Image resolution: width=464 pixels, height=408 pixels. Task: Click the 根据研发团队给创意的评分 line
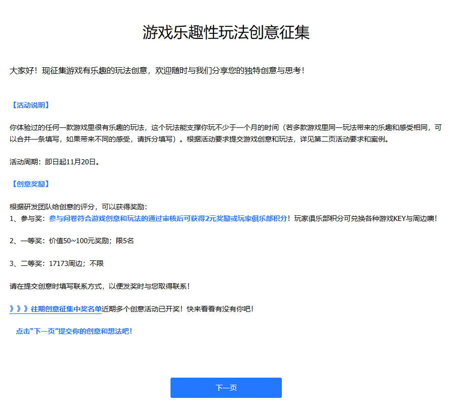(78, 207)
